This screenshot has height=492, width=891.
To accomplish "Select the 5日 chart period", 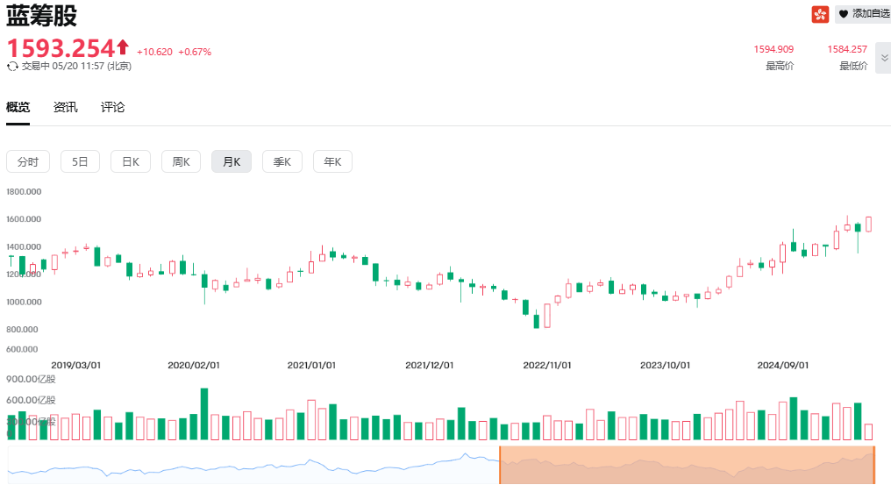I will (80, 162).
